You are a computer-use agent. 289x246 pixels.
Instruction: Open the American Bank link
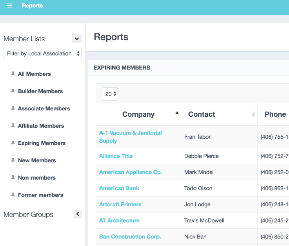click(x=119, y=188)
